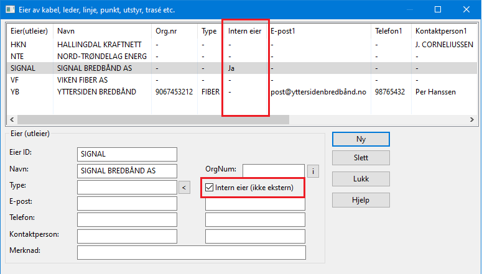Image resolution: width=482 pixels, height=274 pixels.
Task: Click the second Telefon field on the right
Action: [255, 219]
